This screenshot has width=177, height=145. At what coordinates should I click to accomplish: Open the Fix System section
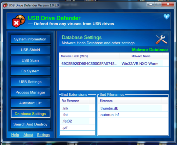click(30, 71)
